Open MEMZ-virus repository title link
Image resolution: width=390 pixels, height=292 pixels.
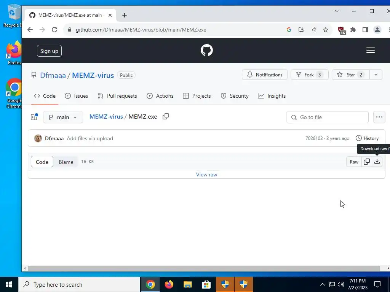pyautogui.click(x=93, y=75)
